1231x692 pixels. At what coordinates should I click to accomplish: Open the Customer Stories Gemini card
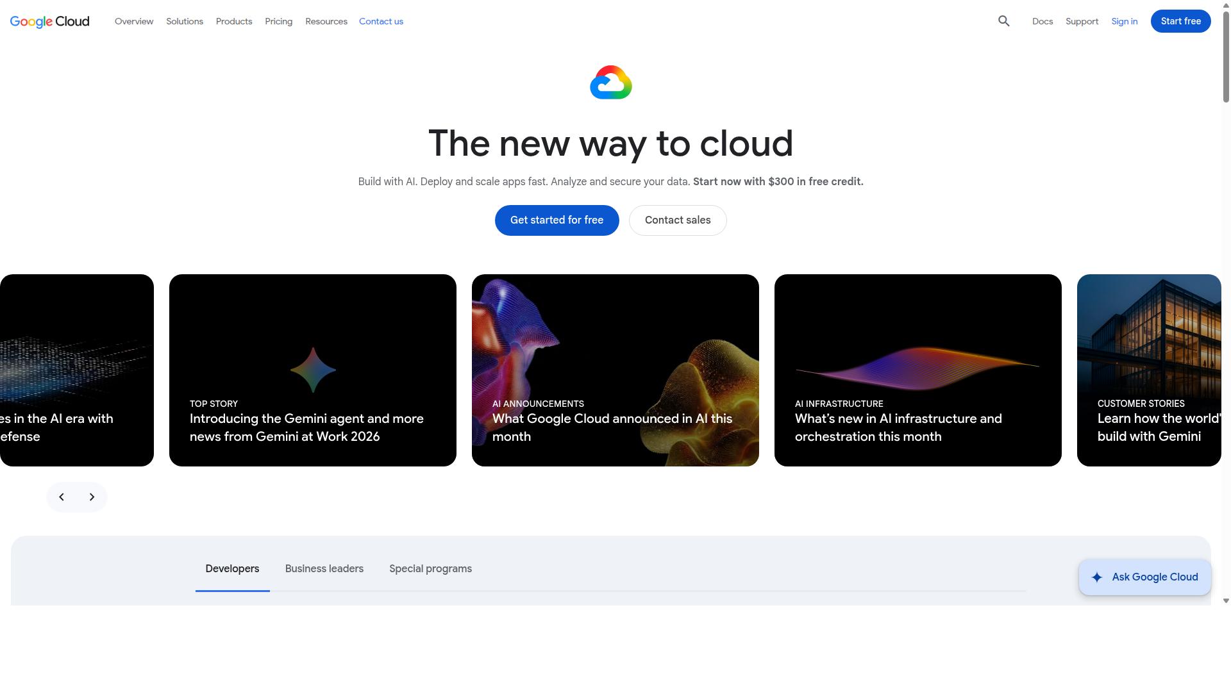[1149, 370]
